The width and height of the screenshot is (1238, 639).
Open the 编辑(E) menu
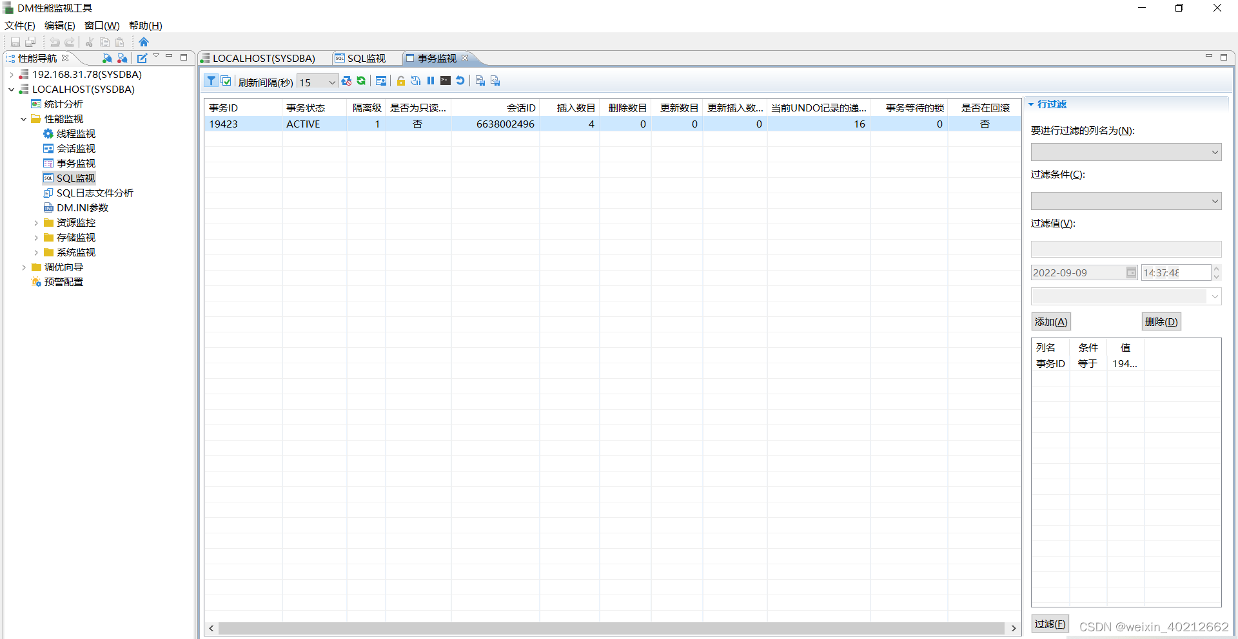coord(60,26)
